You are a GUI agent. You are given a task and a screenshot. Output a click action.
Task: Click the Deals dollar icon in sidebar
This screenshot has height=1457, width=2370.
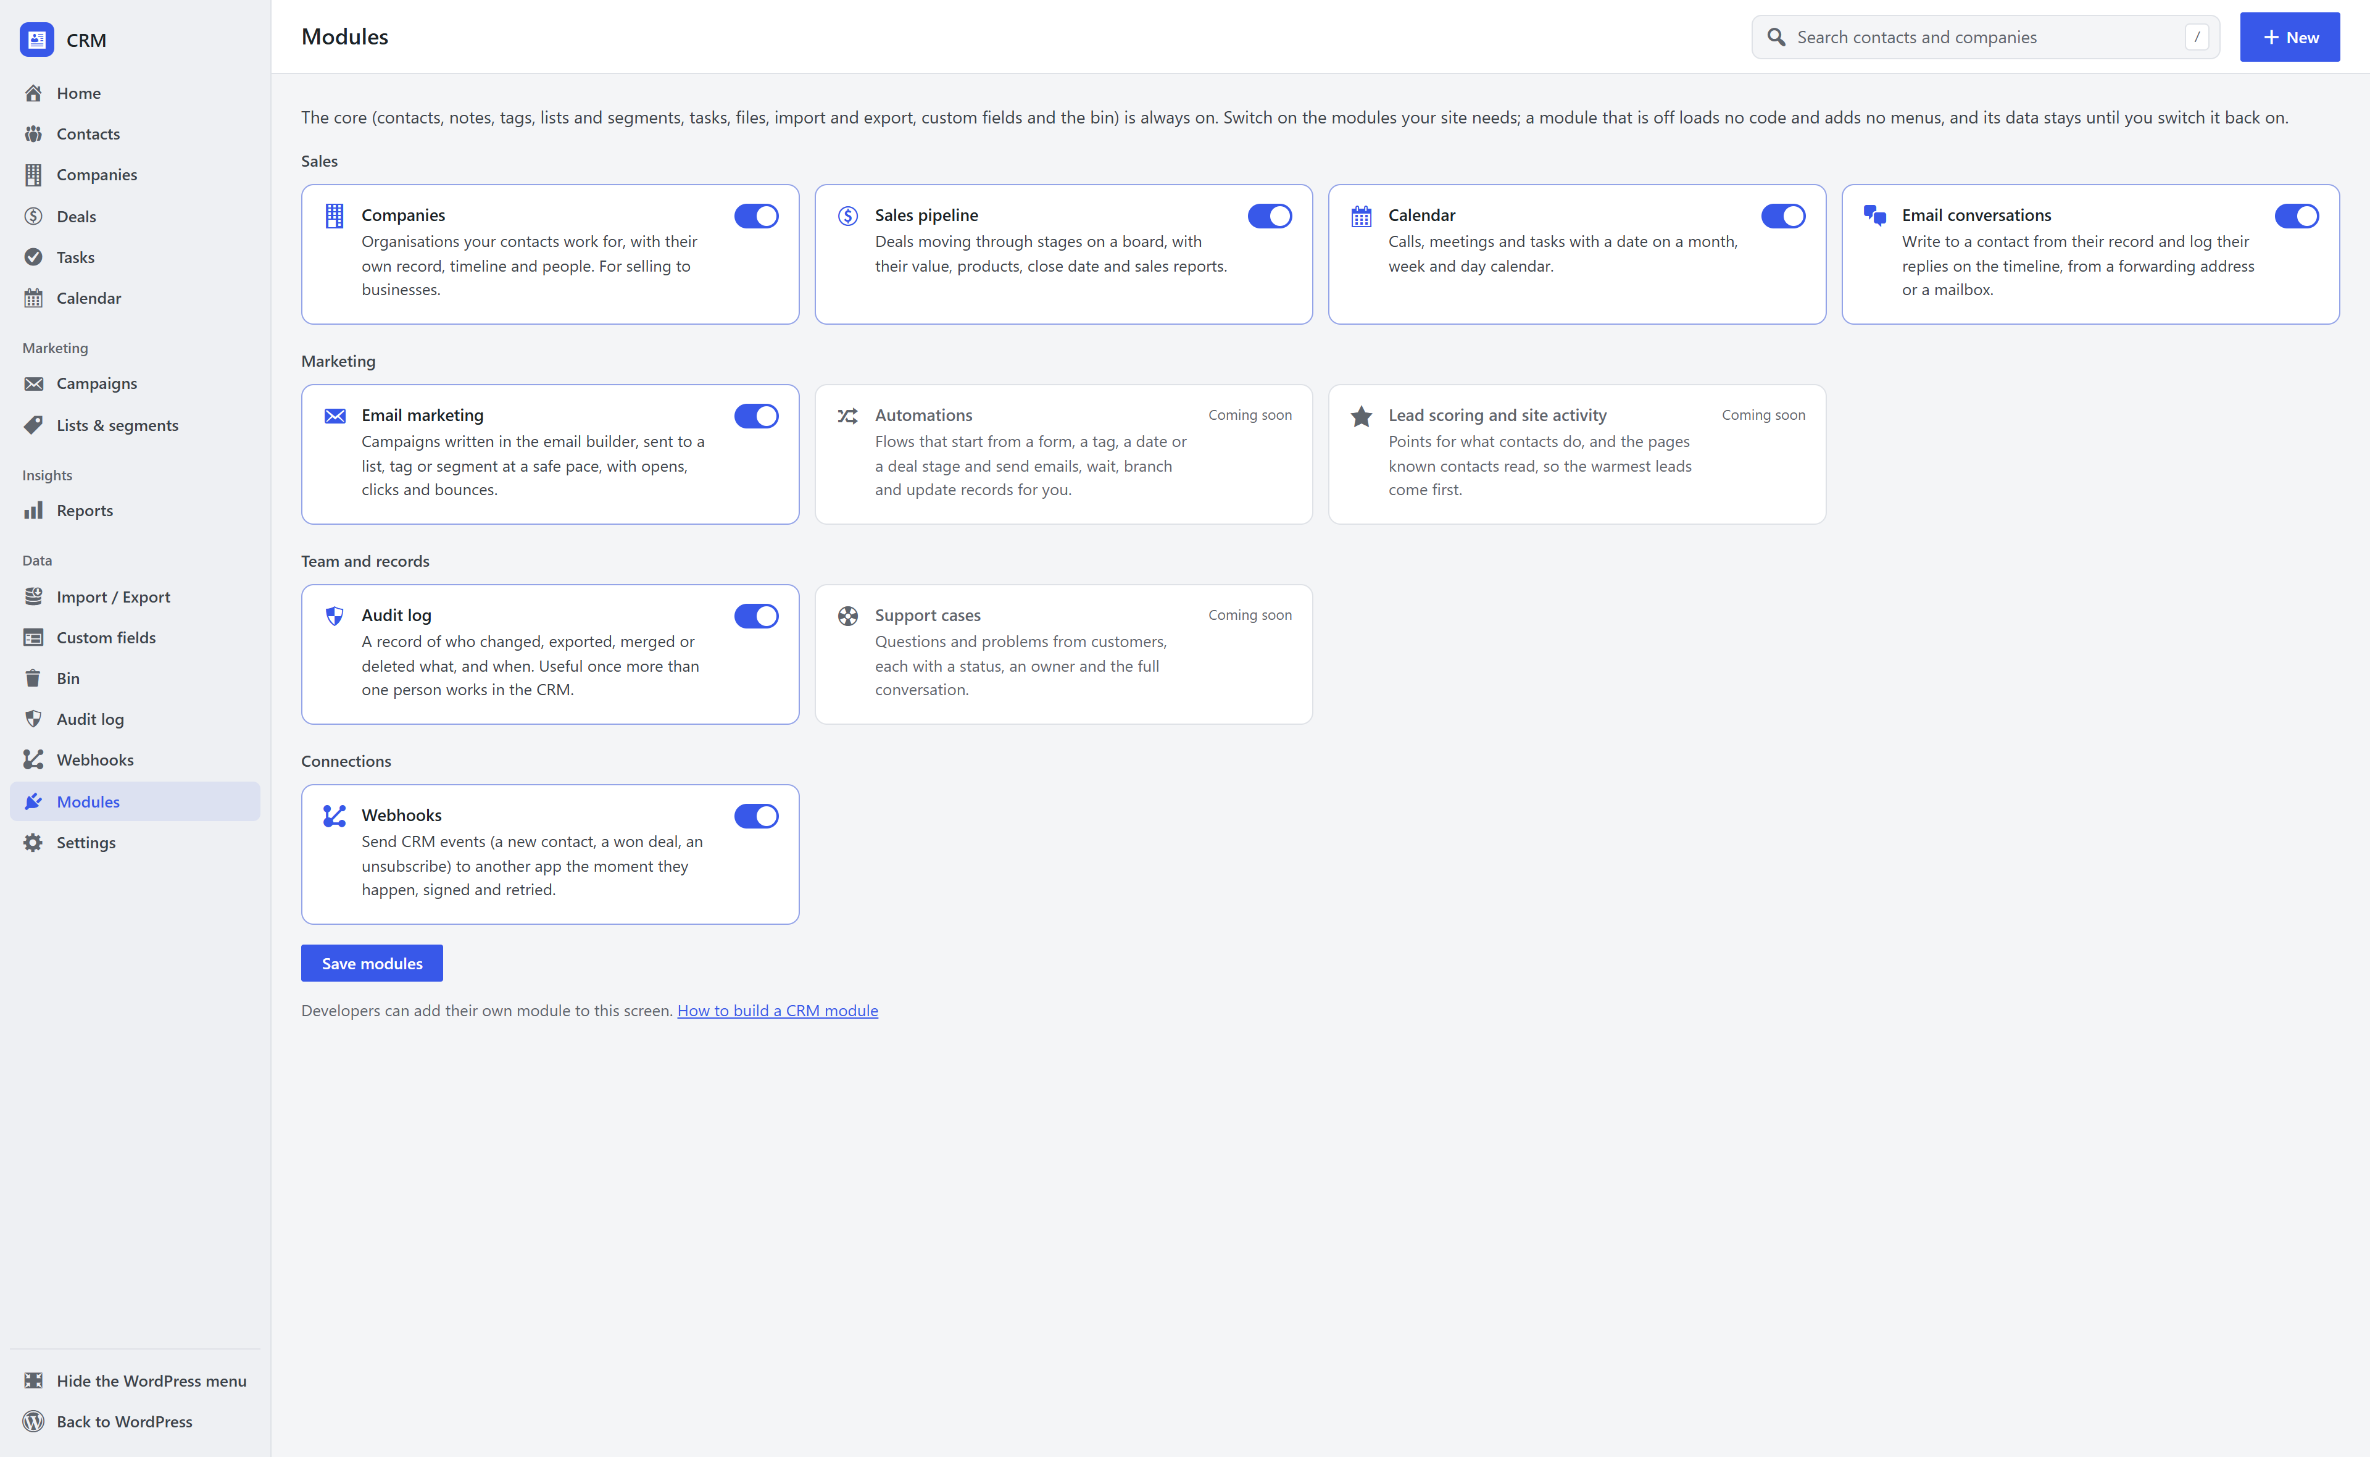34,216
